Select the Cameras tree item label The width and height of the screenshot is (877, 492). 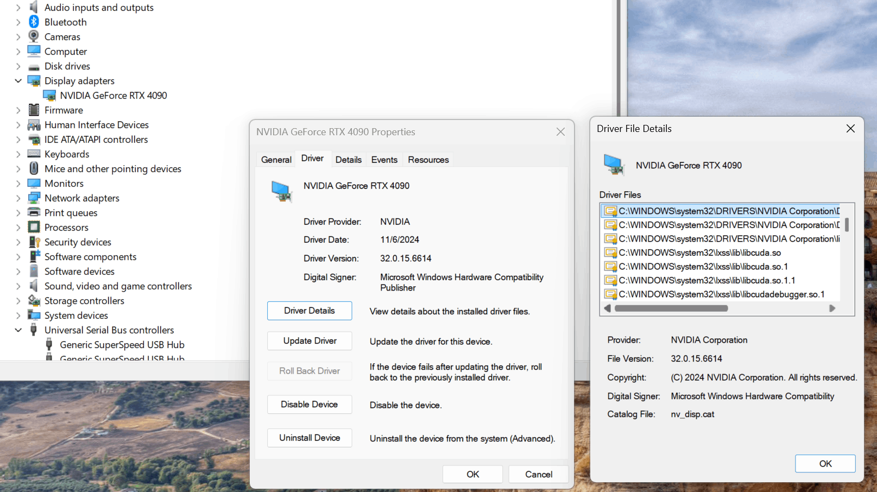pos(62,37)
